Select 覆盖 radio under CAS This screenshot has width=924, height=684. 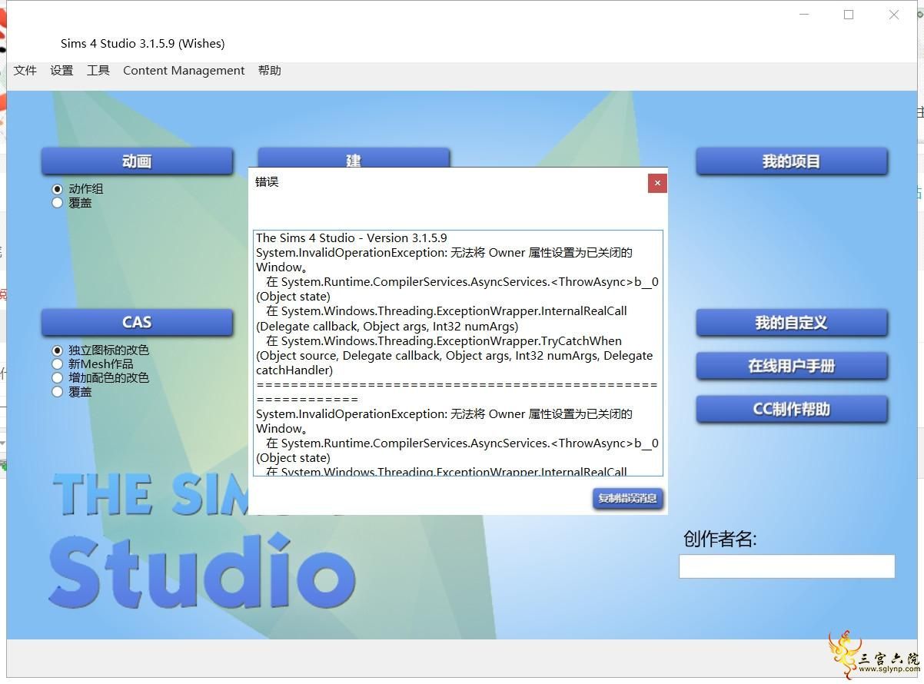tap(57, 392)
